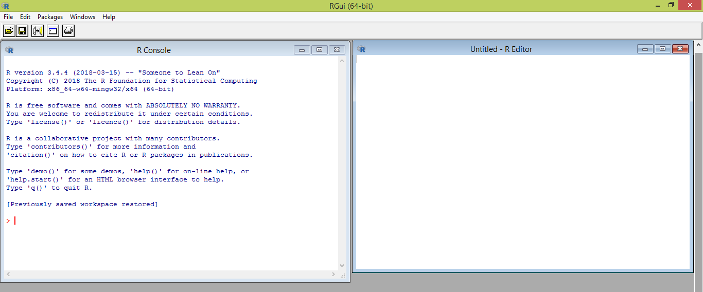
Task: Open a script with the folder icon
Action: tap(9, 31)
